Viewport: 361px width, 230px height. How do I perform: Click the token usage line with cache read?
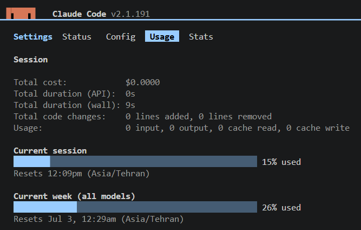[238, 128]
